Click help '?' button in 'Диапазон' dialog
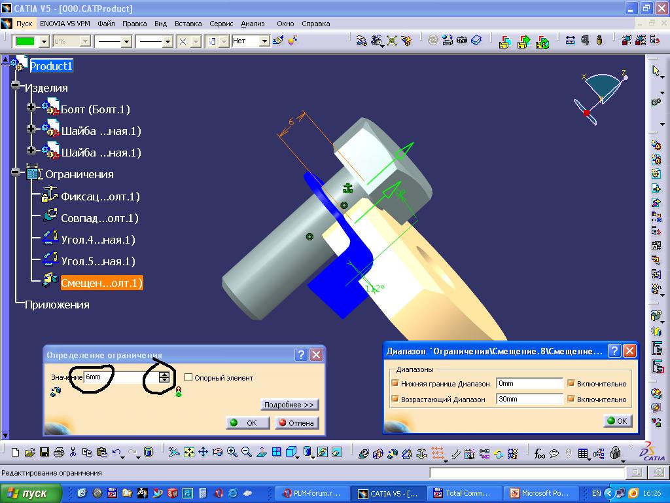Viewport: 670px width, 503px height. coord(614,351)
